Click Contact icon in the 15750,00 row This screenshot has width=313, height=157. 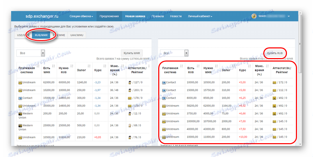pyautogui.click(x=164, y=90)
